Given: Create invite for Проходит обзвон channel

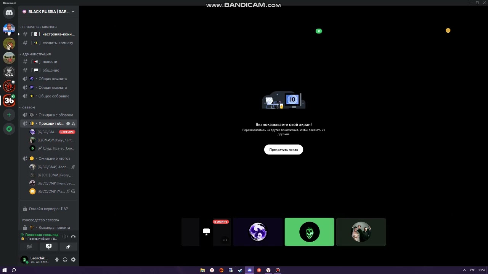Looking at the screenshot, I should [x=73, y=124].
